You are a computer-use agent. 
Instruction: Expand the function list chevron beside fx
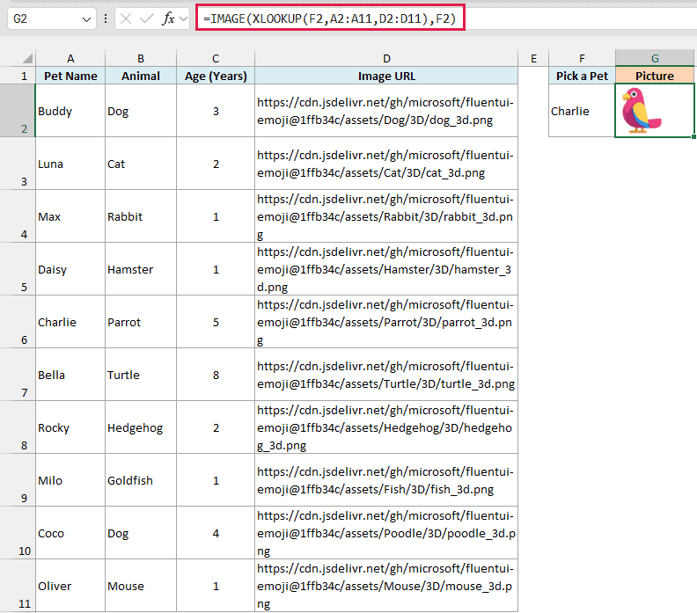pos(184,19)
